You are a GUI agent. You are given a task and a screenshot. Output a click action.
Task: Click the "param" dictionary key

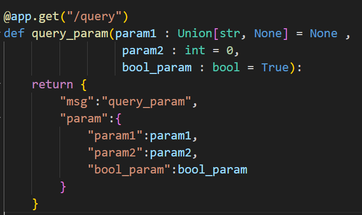pyautogui.click(x=84, y=119)
